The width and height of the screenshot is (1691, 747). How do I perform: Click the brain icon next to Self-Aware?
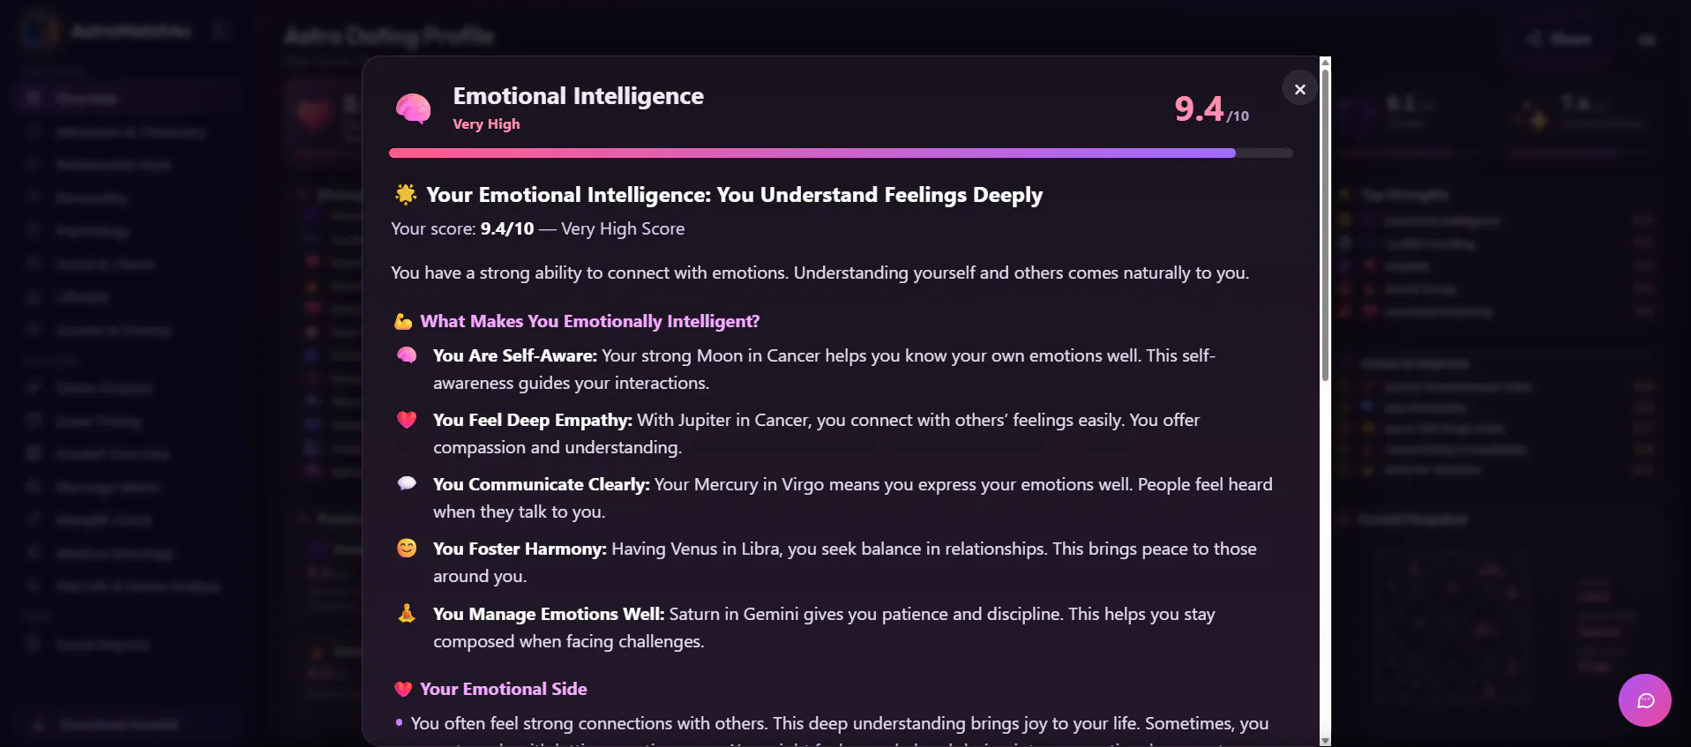[407, 355]
